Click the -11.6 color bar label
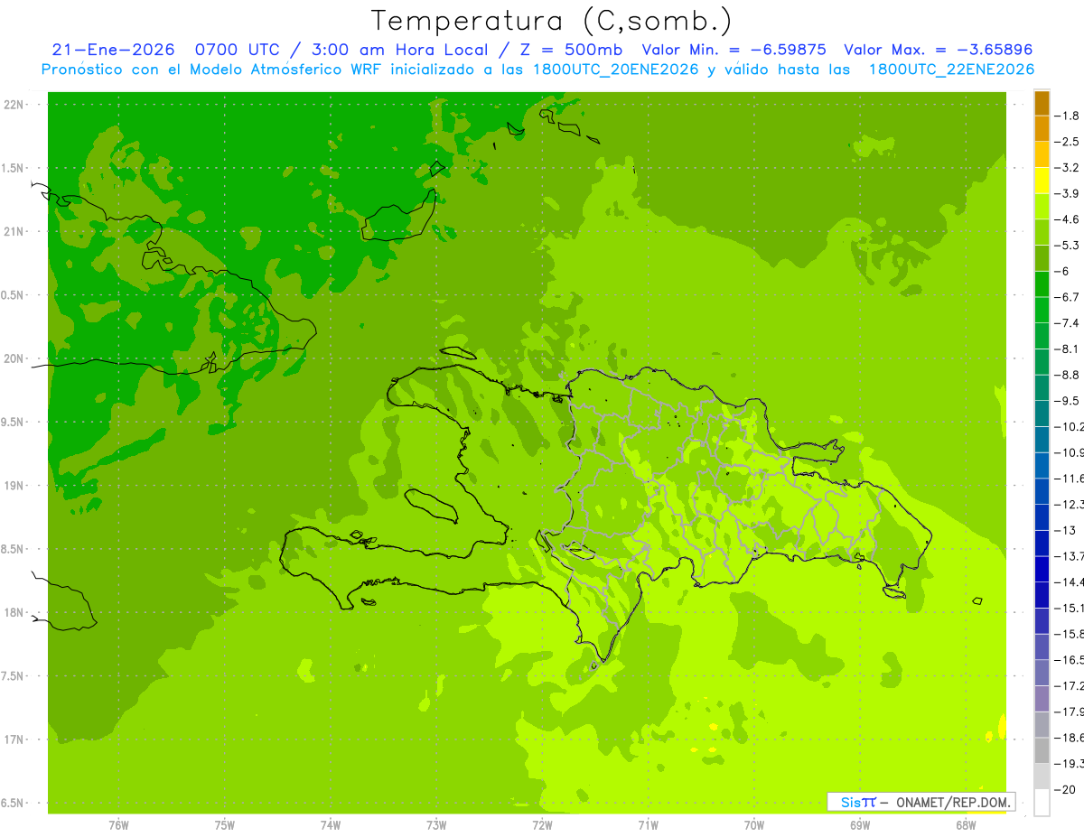The height and width of the screenshot is (837, 1084). point(1069,479)
